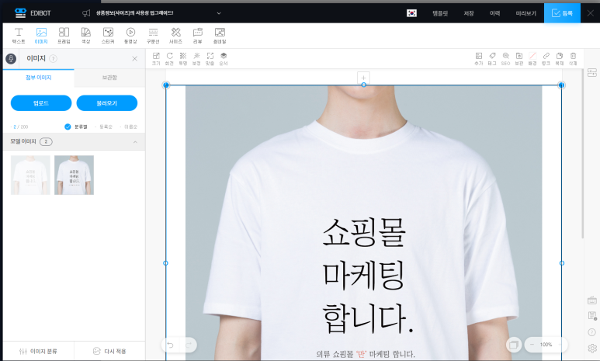Screen dimensions: 600x361
Task: Open the 썸네일 (Thumbnail) tool
Action: (220, 36)
